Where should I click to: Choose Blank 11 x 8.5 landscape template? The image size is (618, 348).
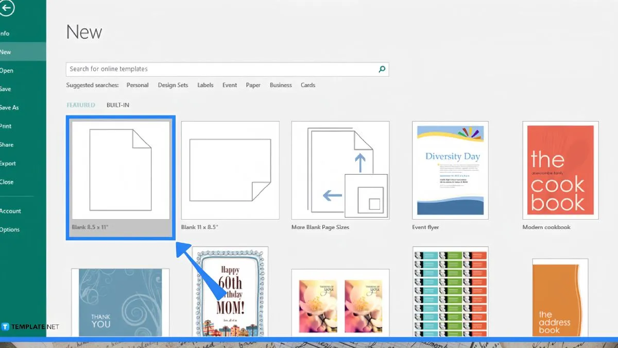(230, 171)
